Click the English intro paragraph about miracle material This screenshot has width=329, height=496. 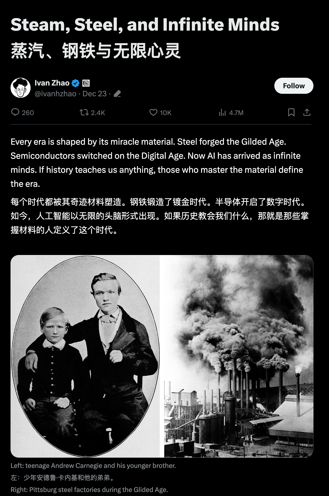click(x=157, y=163)
